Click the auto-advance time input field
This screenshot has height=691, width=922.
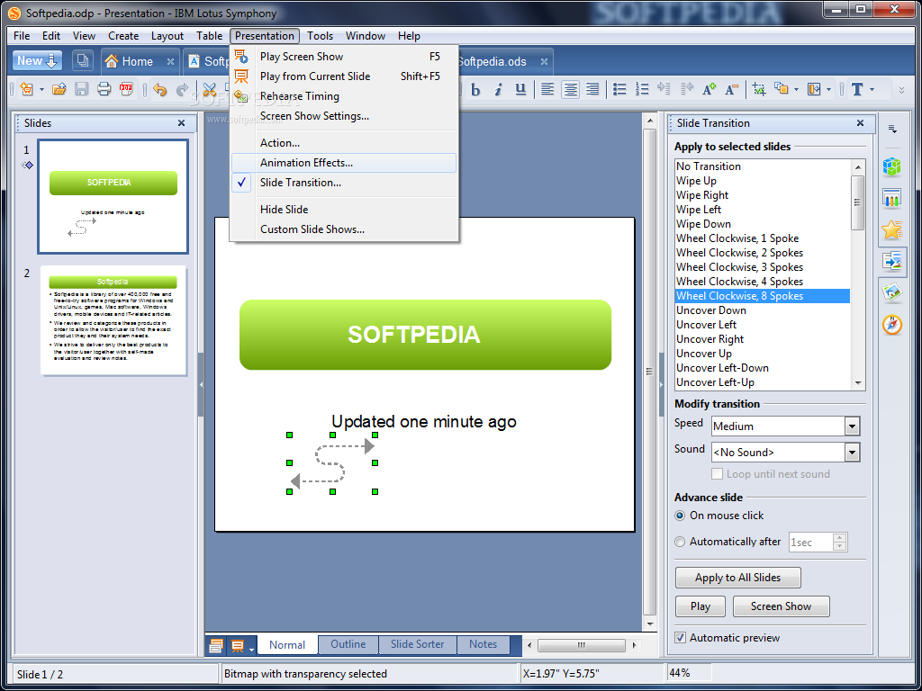click(x=811, y=542)
